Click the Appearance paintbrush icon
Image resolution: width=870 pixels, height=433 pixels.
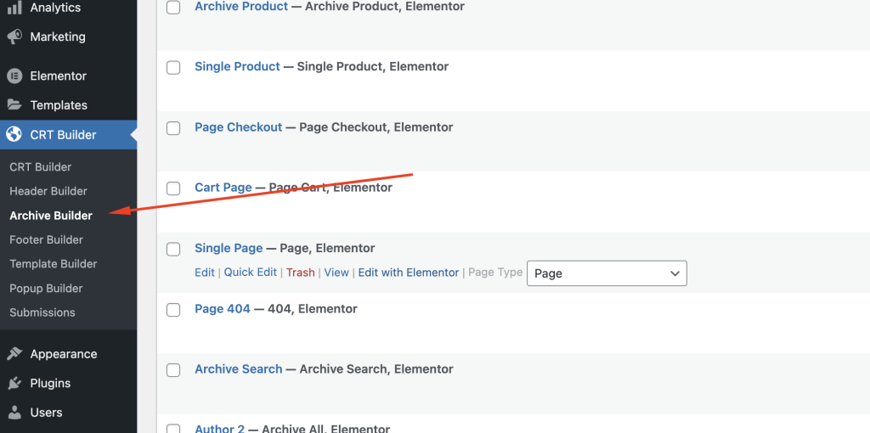(x=14, y=354)
